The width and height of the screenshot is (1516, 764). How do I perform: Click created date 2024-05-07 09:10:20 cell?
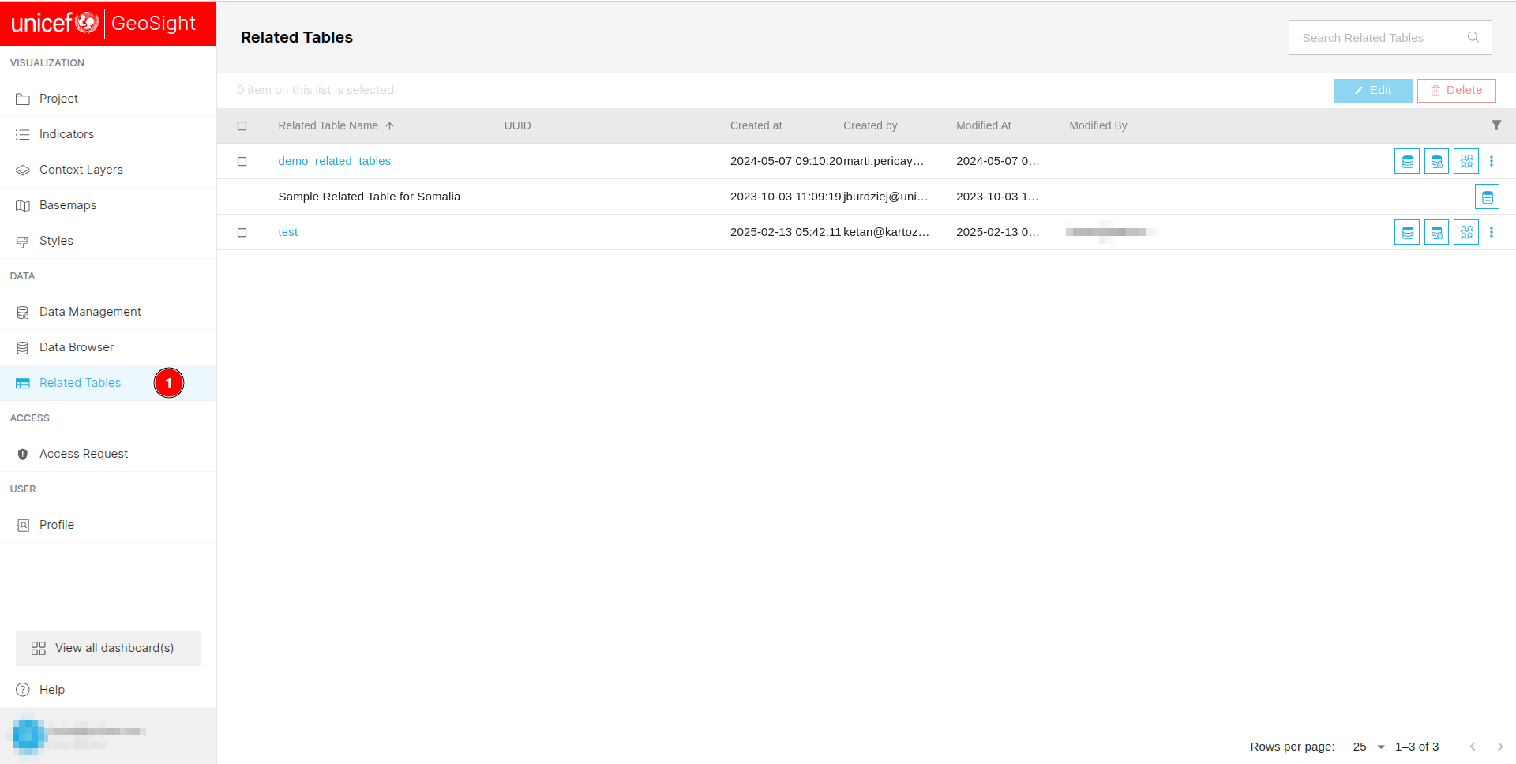tap(786, 161)
